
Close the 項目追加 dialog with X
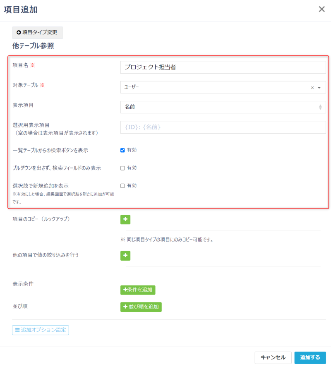click(x=321, y=10)
